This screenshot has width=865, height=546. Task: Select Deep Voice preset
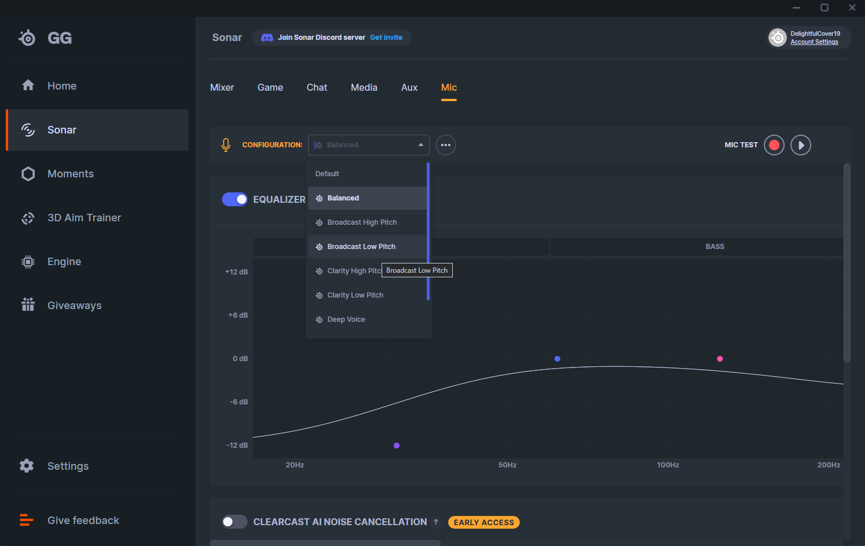point(367,320)
